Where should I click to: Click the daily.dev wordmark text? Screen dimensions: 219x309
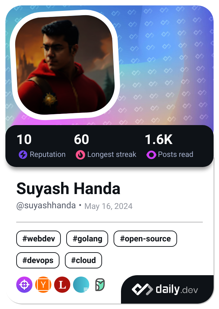(x=177, y=290)
